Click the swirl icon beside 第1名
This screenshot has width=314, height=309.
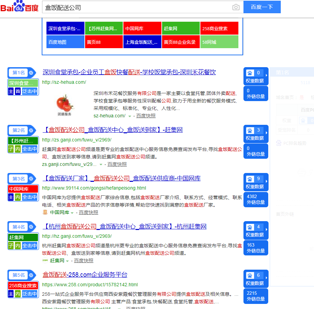[31, 73]
